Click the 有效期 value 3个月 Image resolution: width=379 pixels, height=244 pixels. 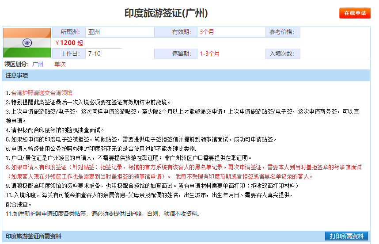(207, 32)
